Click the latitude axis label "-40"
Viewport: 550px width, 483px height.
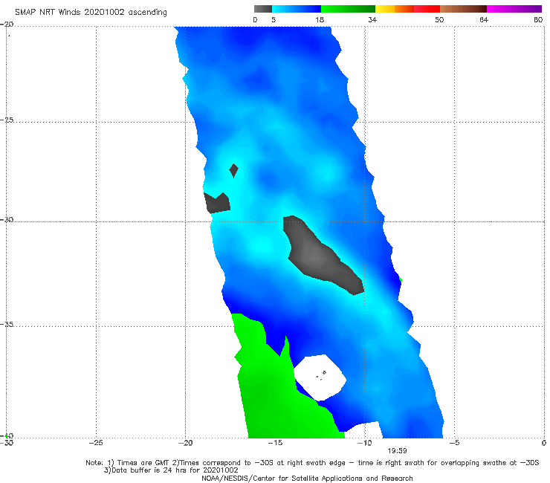tap(7, 436)
